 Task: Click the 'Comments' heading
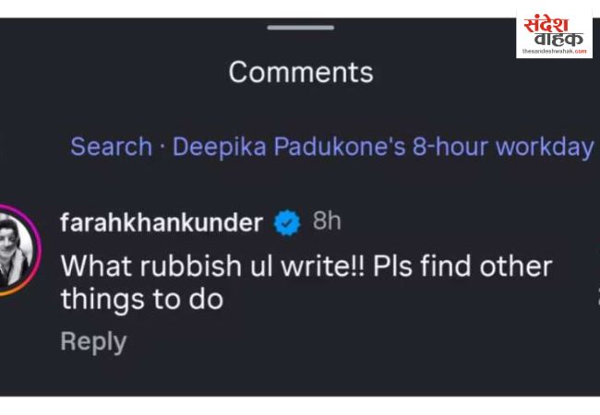301,72
